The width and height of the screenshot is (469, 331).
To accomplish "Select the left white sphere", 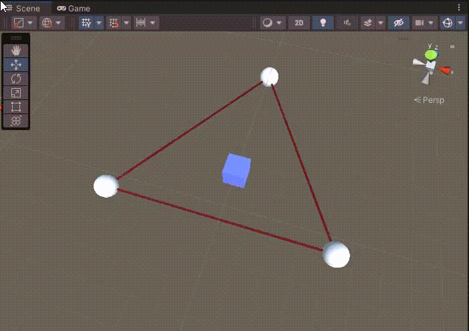I will click(x=106, y=186).
